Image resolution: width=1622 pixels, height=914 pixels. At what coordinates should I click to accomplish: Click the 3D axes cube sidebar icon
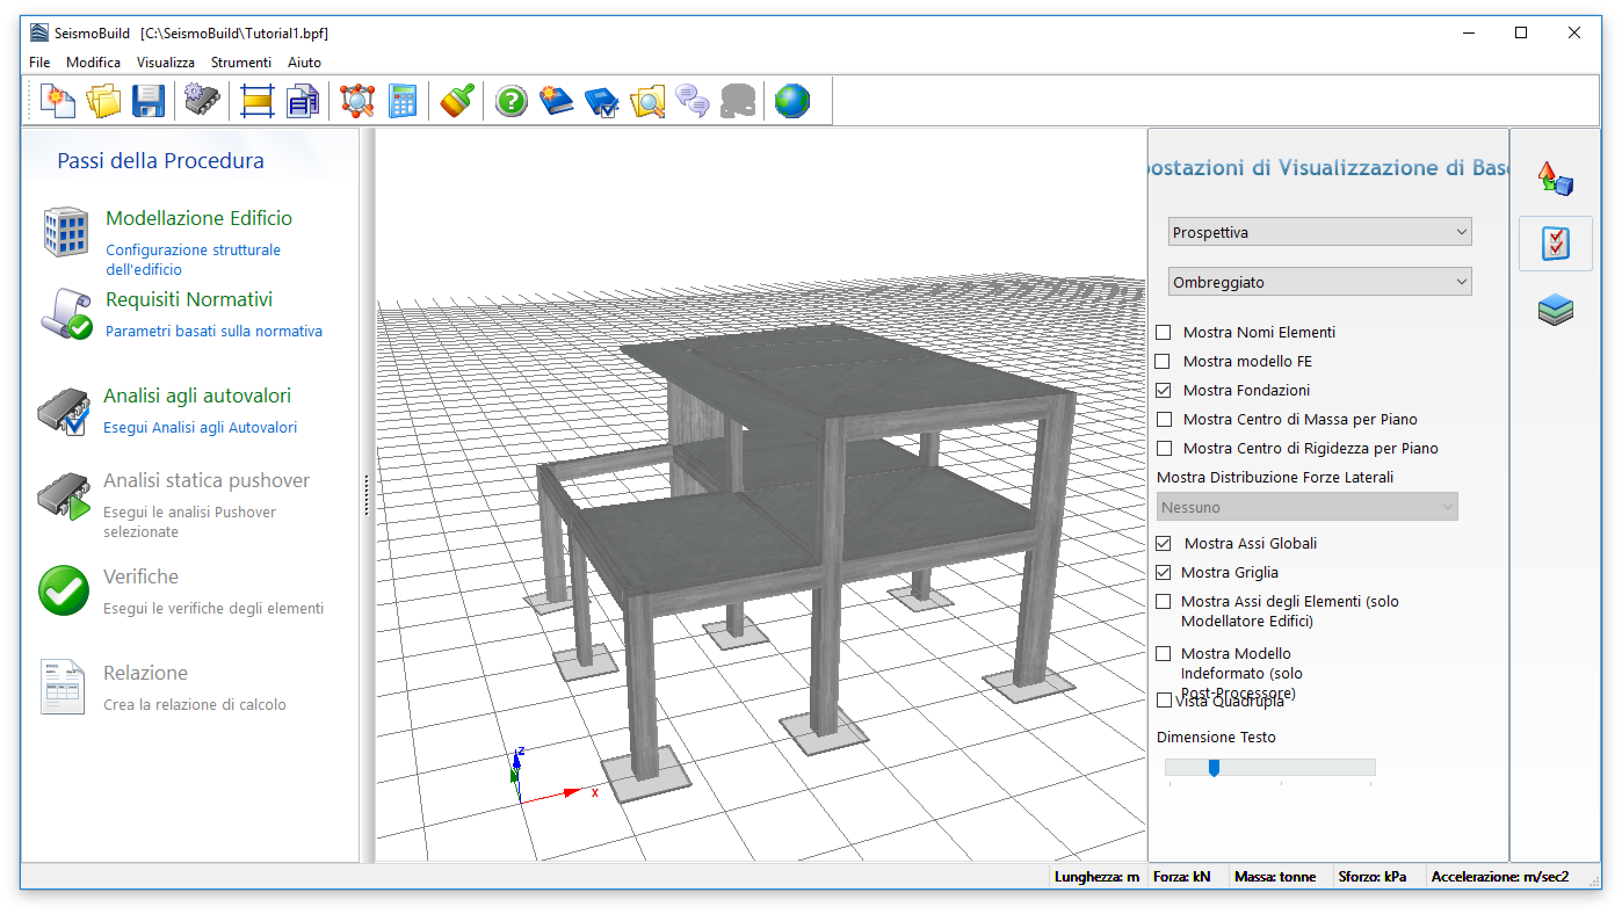pyautogui.click(x=1555, y=179)
